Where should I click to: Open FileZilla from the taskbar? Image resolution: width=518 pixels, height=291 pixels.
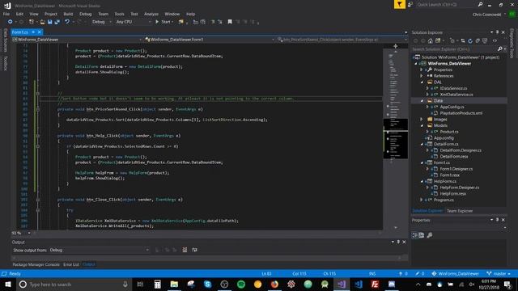point(375,284)
